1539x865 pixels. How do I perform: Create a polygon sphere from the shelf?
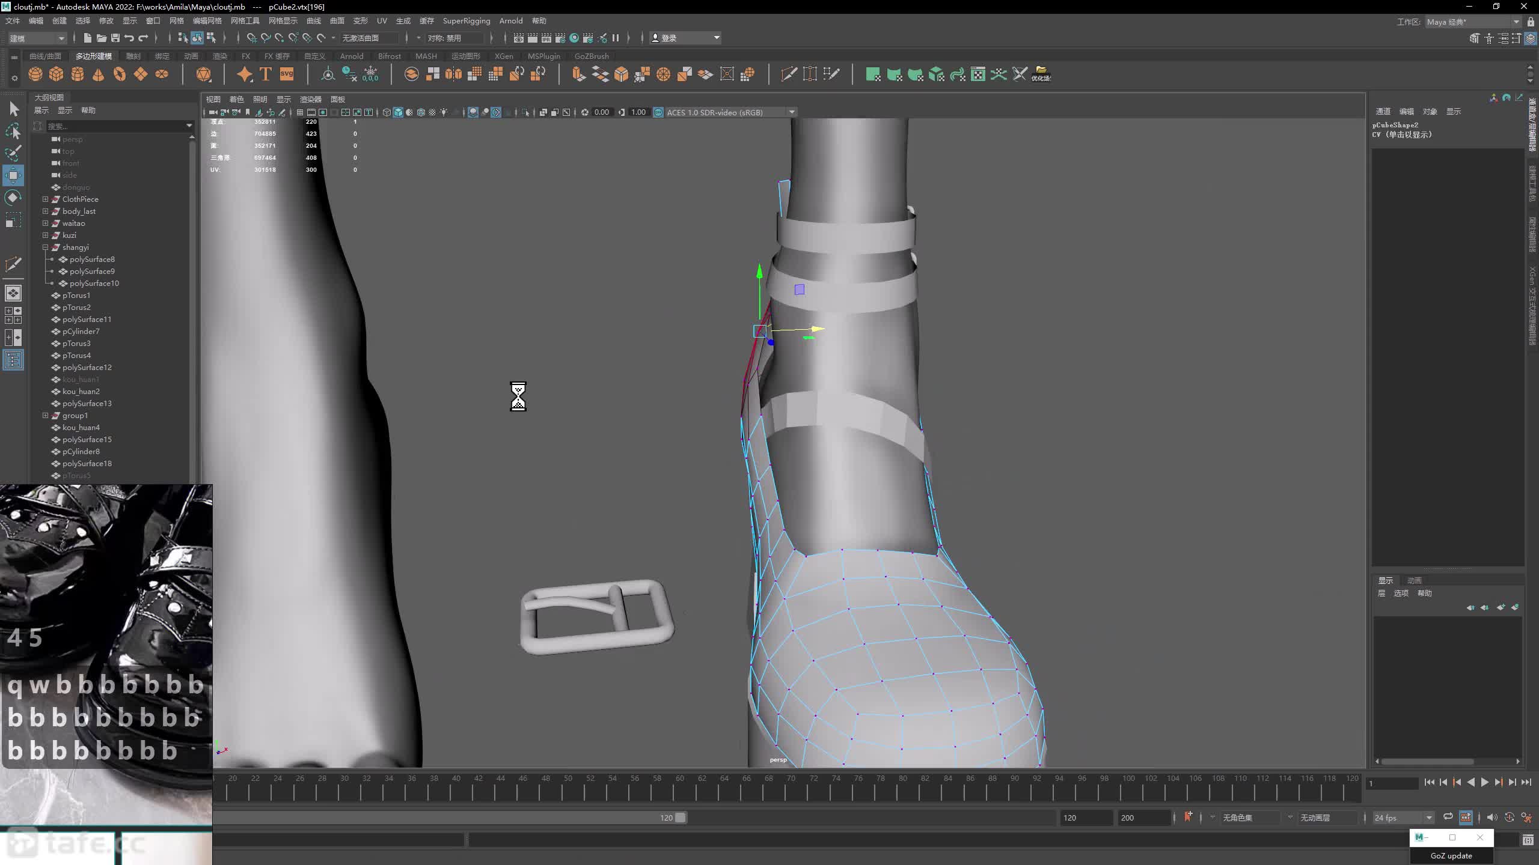tap(35, 74)
